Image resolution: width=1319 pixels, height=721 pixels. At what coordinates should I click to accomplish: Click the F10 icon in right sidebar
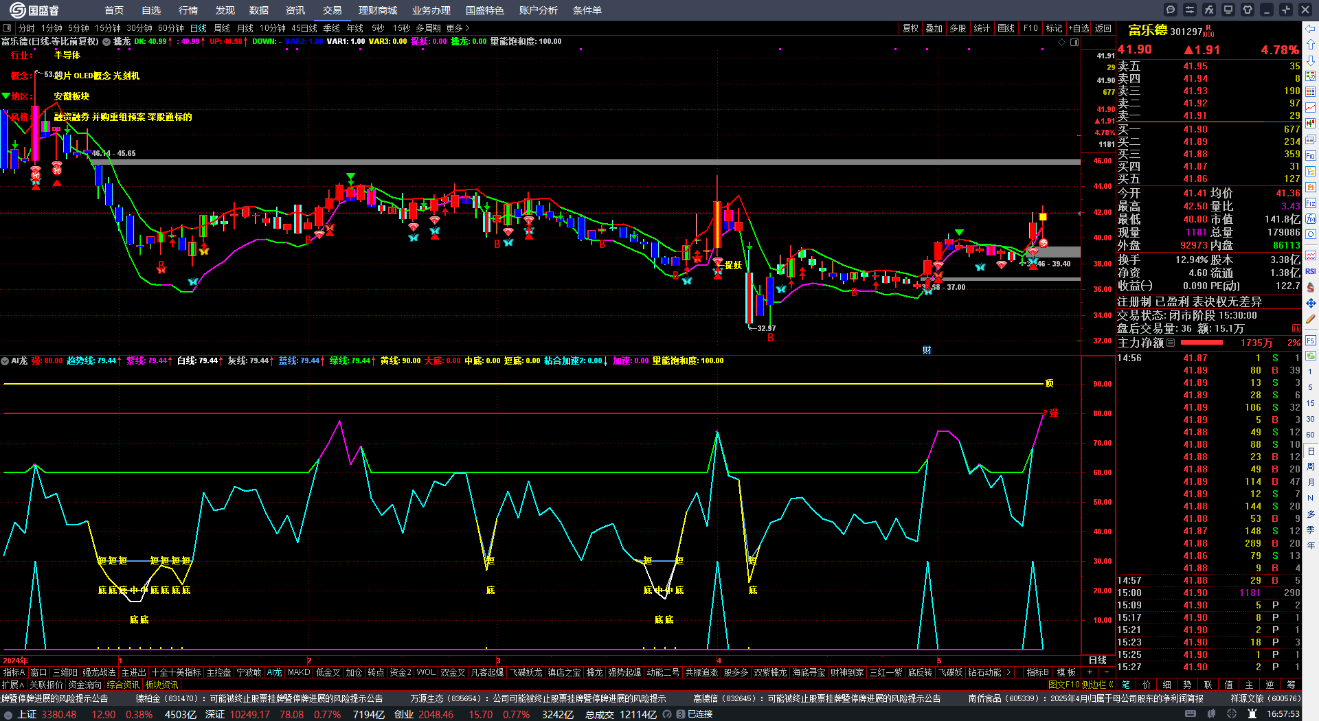tap(1311, 156)
